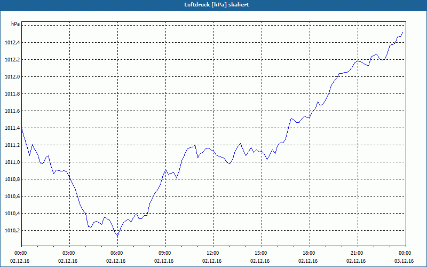
Task: Click the 1012,4 y-axis value
Action: point(12,43)
